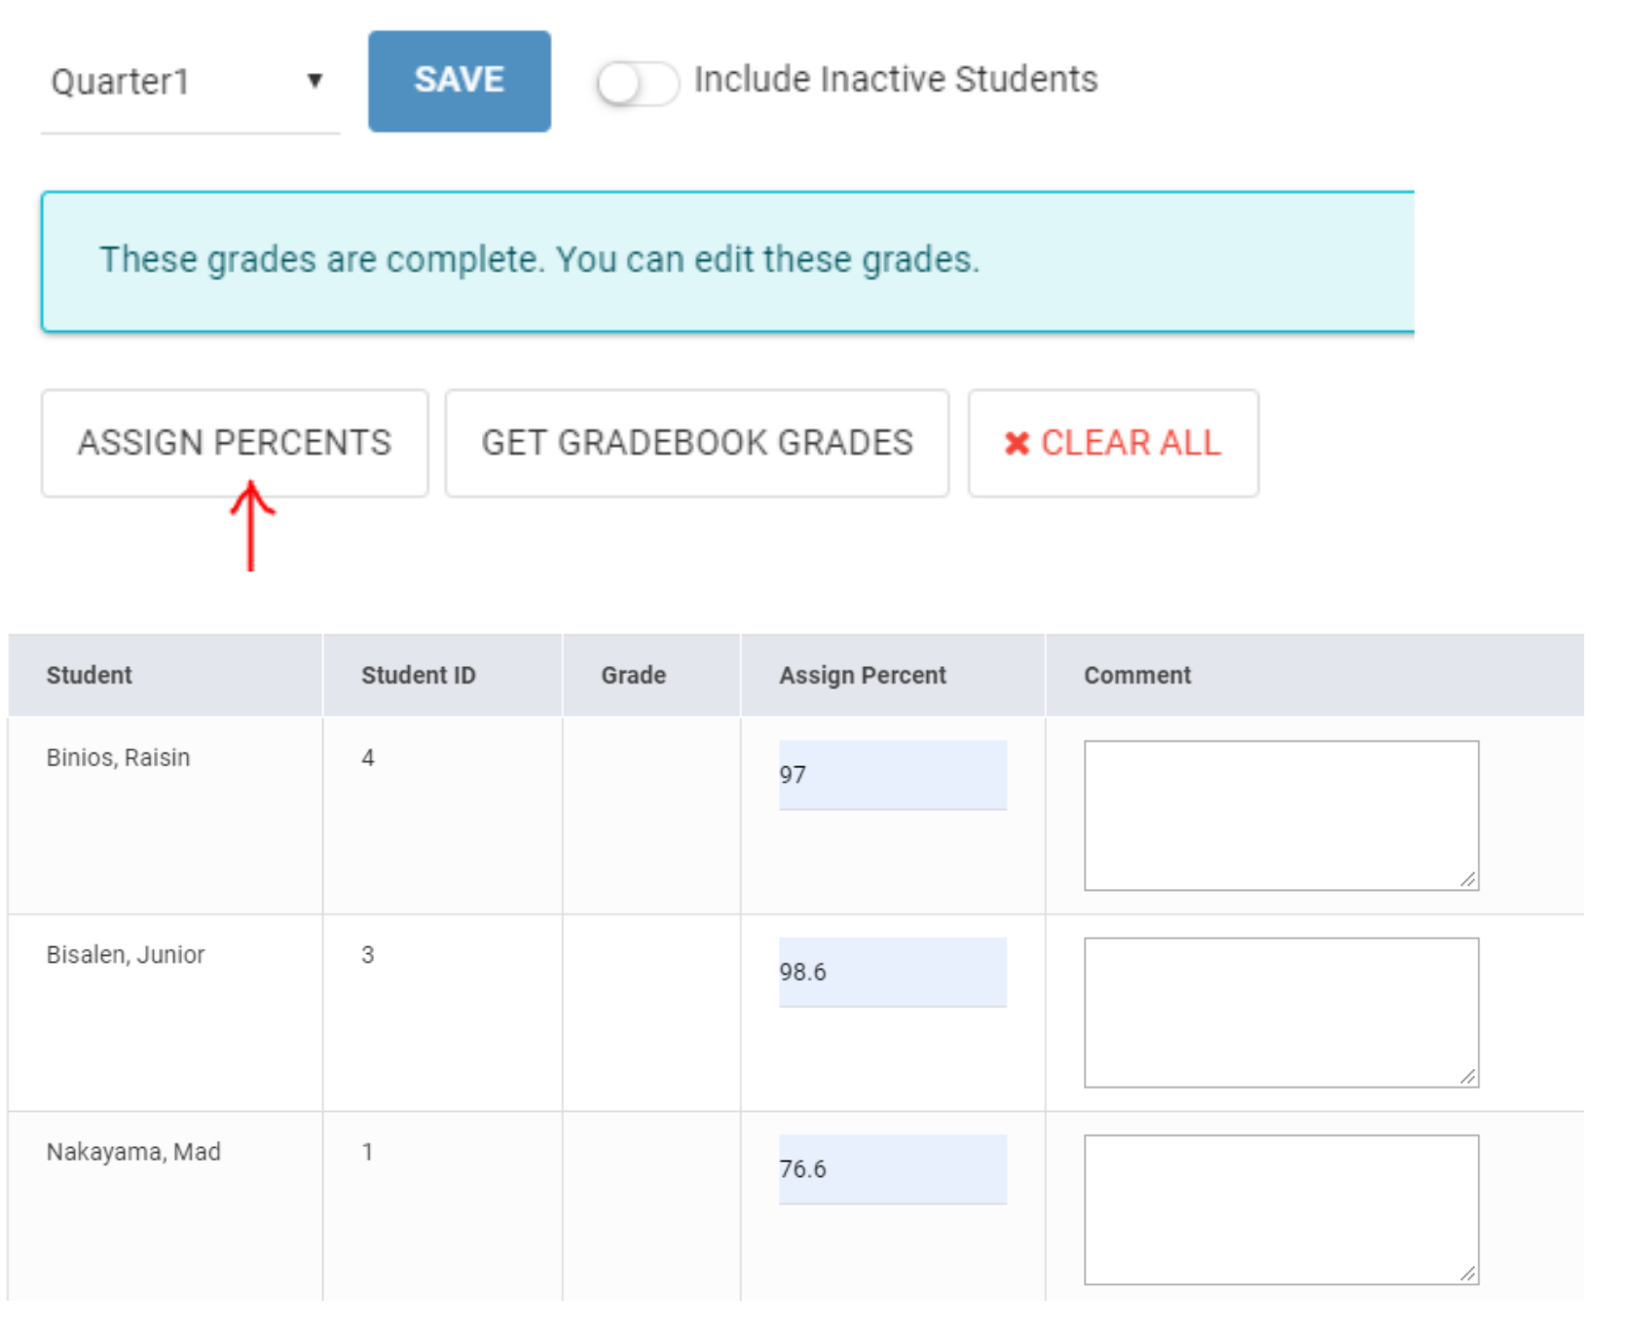Click comment box for Nakayama, Mad
Viewport: 1628px width, 1328px height.
point(1280,1208)
